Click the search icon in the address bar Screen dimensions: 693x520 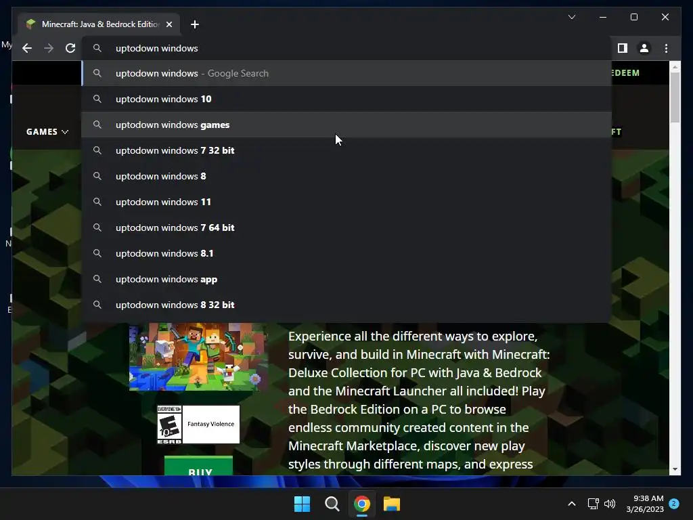97,48
